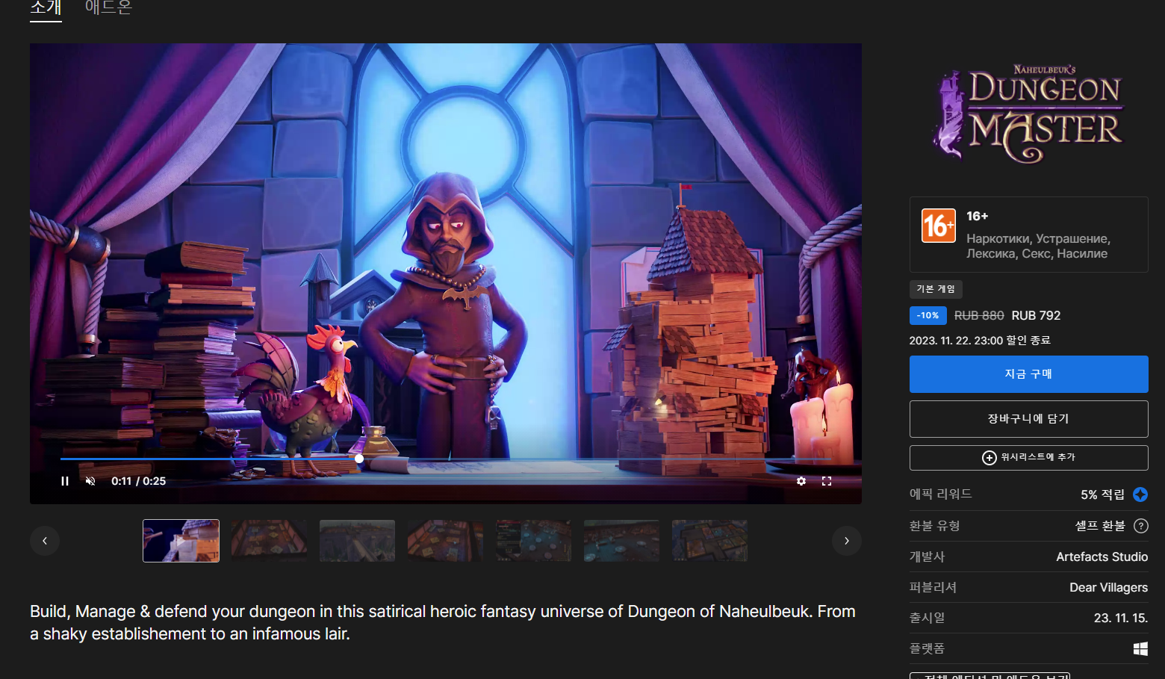1165x679 pixels.
Task: Click the 23. 11. 15. release date
Action: [1121, 618]
